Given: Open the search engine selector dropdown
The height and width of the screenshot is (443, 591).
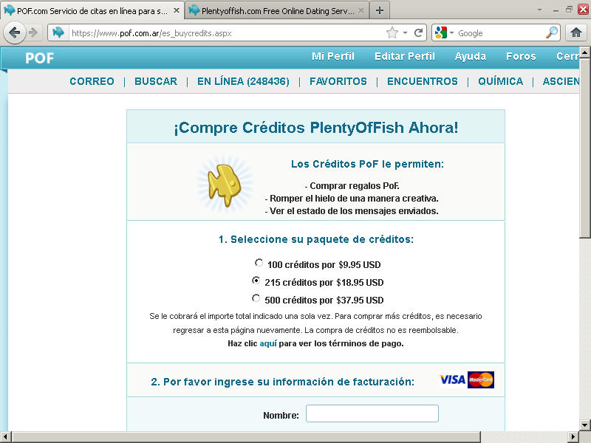Looking at the screenshot, I should [451, 32].
